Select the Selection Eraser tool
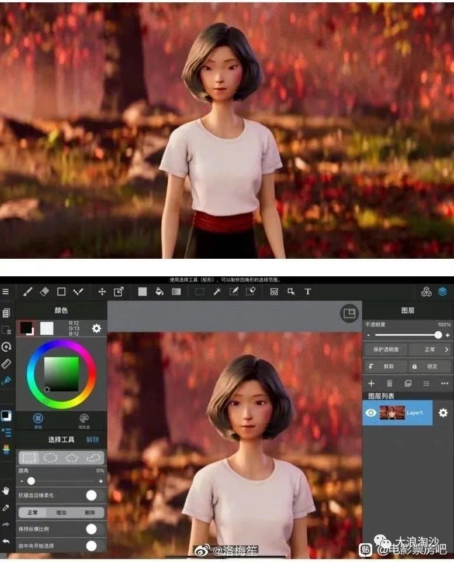 (x=251, y=292)
